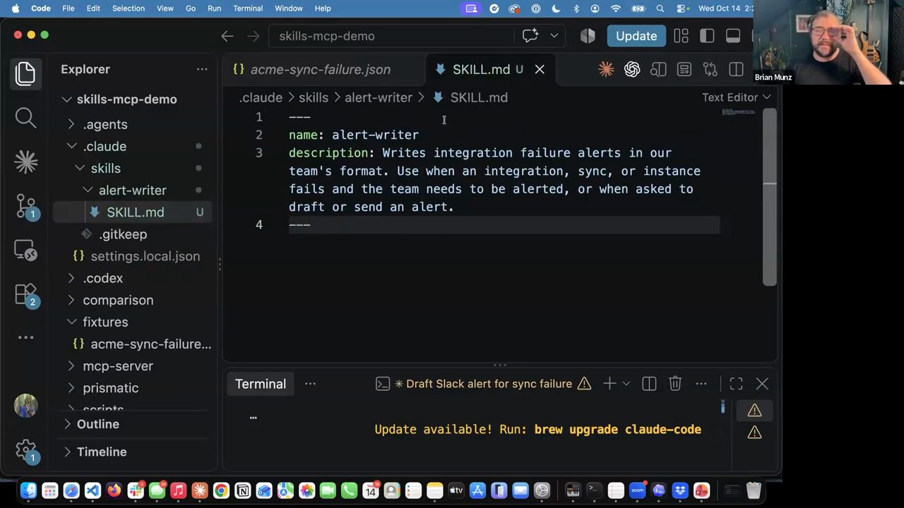904x508 pixels.
Task: Close the terminal panel
Action: [x=762, y=384]
